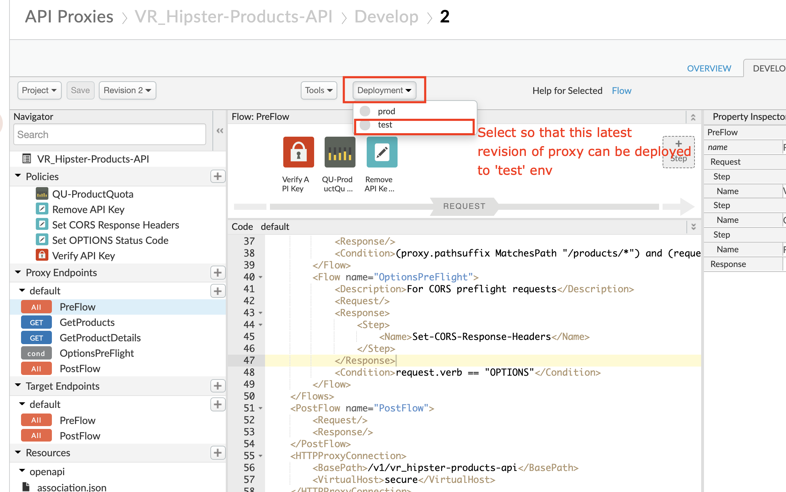Image resolution: width=786 pixels, height=492 pixels.
Task: Add a new resource with plus button
Action: (218, 453)
